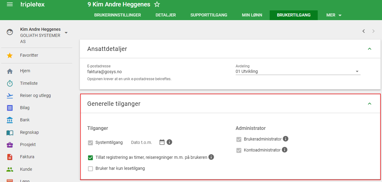Expand the MER menu
This screenshot has width=382, height=182.
click(334, 15)
